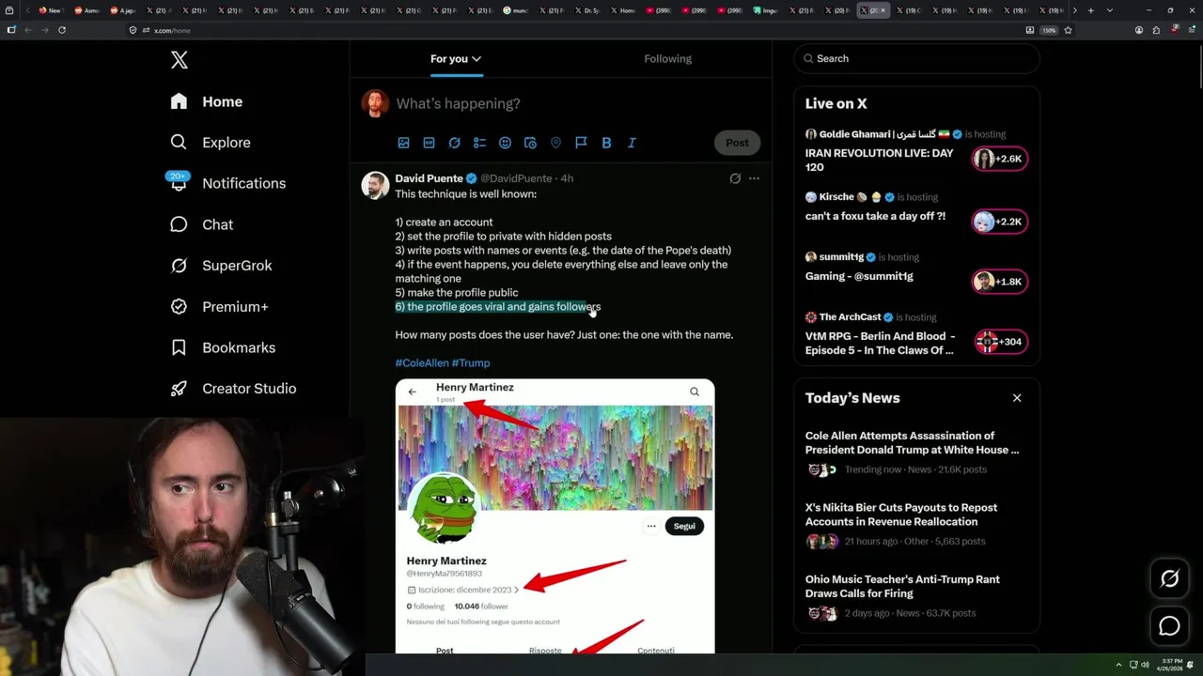
Task: Open embedded profile three-dot menu
Action: 650,526
